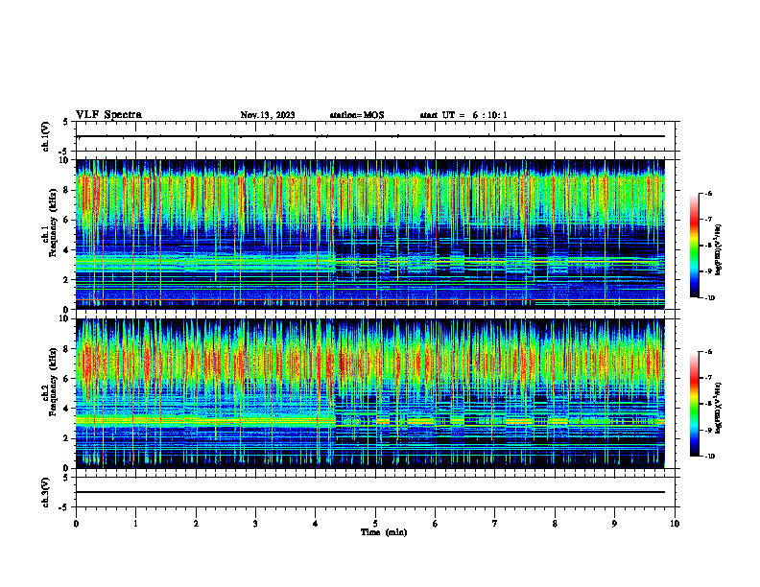This screenshot has width=760, height=587.
Task: Select the date text "Nov.13, 2023"
Action: click(268, 115)
